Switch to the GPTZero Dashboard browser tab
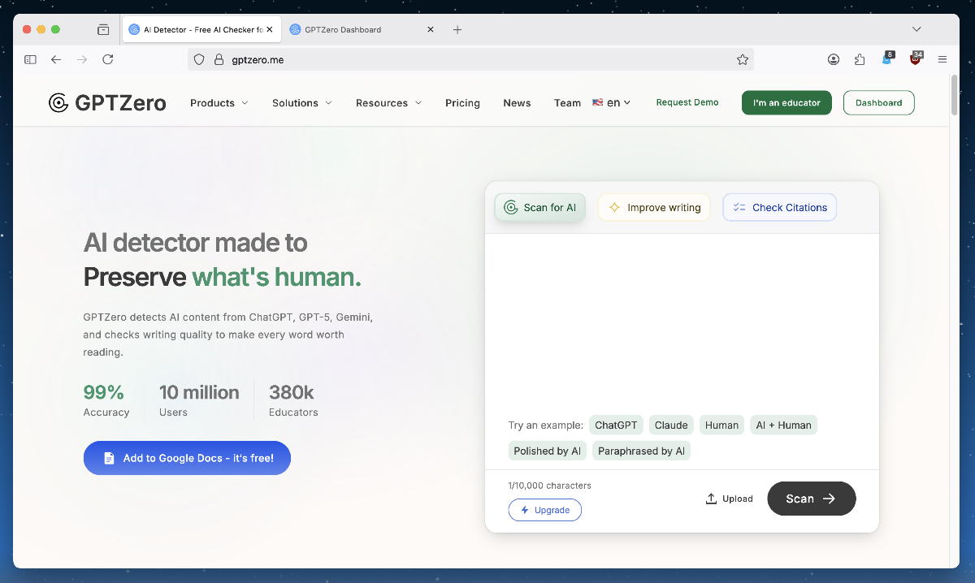 click(362, 29)
